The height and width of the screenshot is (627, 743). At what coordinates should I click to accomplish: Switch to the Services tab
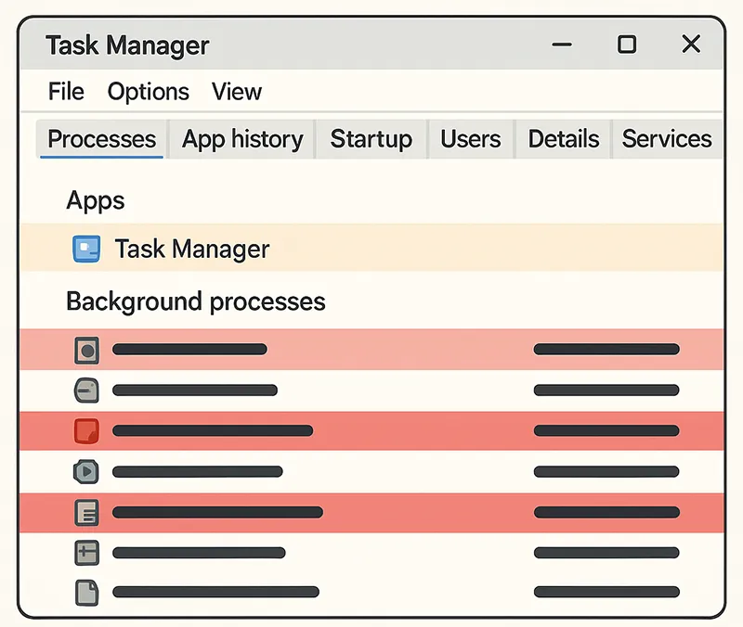[x=667, y=139]
